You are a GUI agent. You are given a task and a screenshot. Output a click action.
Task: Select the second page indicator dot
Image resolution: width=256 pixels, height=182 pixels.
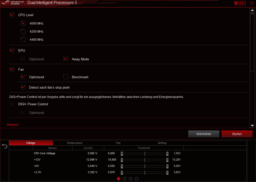125,179
